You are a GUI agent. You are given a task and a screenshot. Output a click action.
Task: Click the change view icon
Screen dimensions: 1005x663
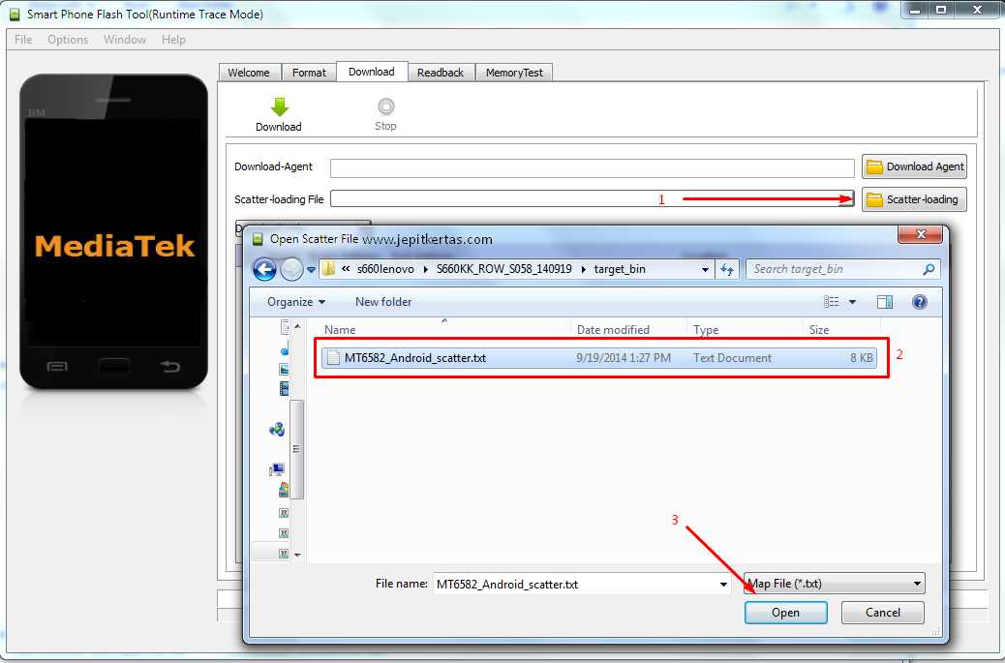[832, 302]
